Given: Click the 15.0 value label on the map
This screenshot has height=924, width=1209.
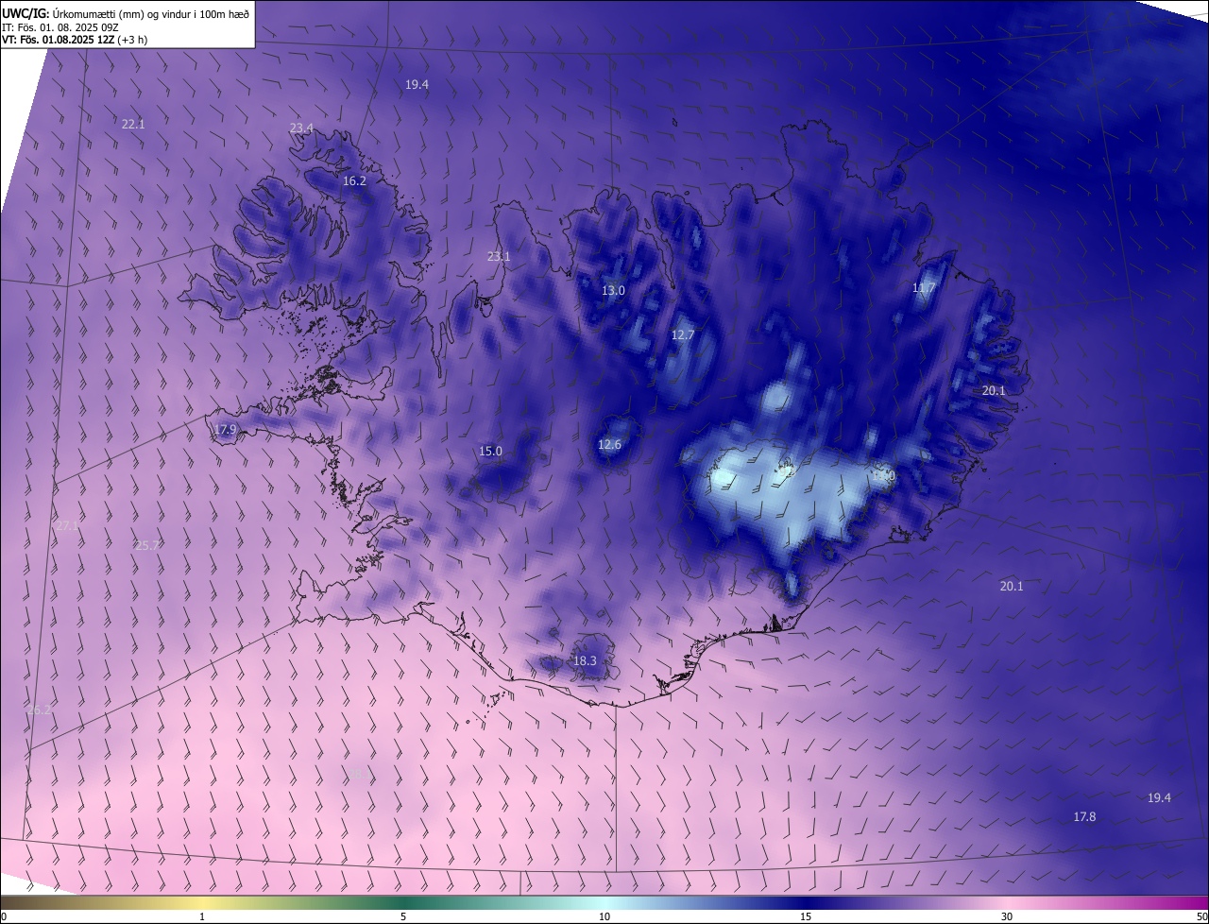Looking at the screenshot, I should coord(490,451).
